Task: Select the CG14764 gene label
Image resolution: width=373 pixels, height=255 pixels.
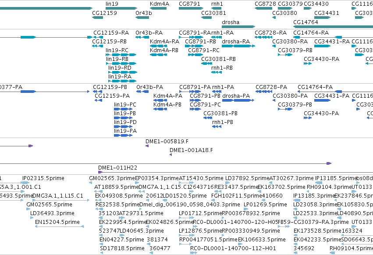Action: click(x=306, y=22)
